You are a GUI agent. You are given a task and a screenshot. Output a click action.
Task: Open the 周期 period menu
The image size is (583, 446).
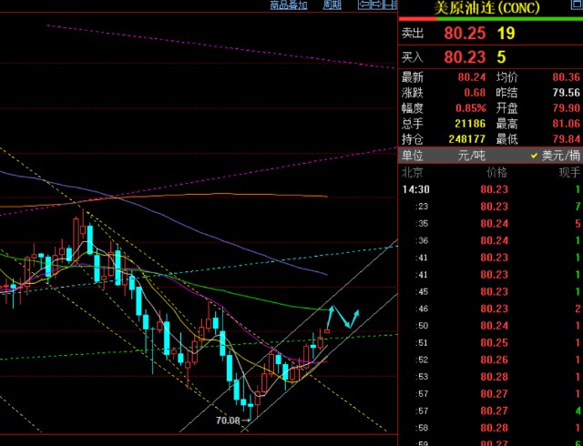332,5
